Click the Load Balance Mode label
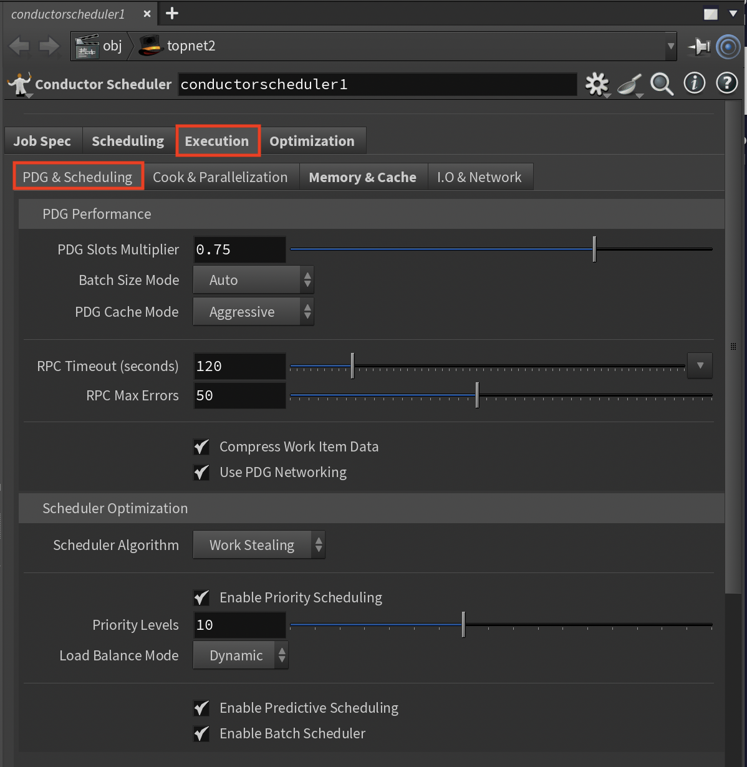 (x=119, y=655)
